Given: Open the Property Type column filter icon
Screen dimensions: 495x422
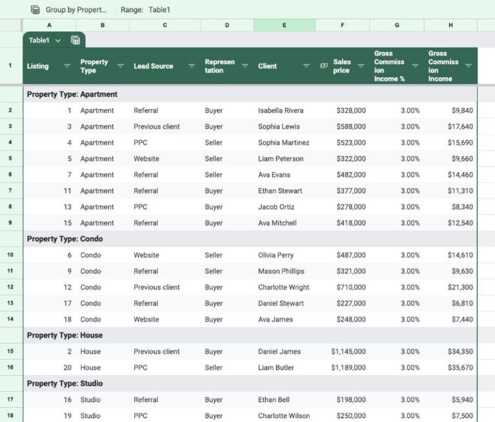Looking at the screenshot, I should coord(121,66).
